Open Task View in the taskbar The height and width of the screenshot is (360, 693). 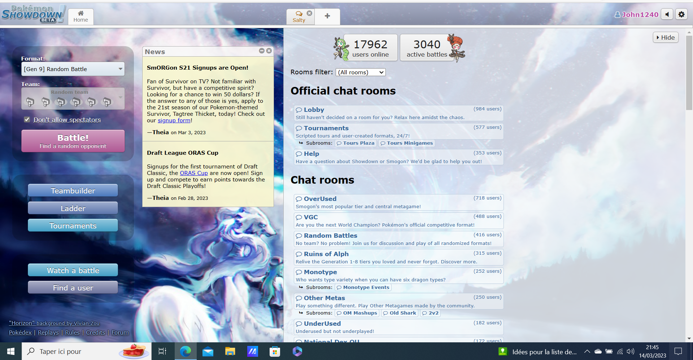[162, 351]
